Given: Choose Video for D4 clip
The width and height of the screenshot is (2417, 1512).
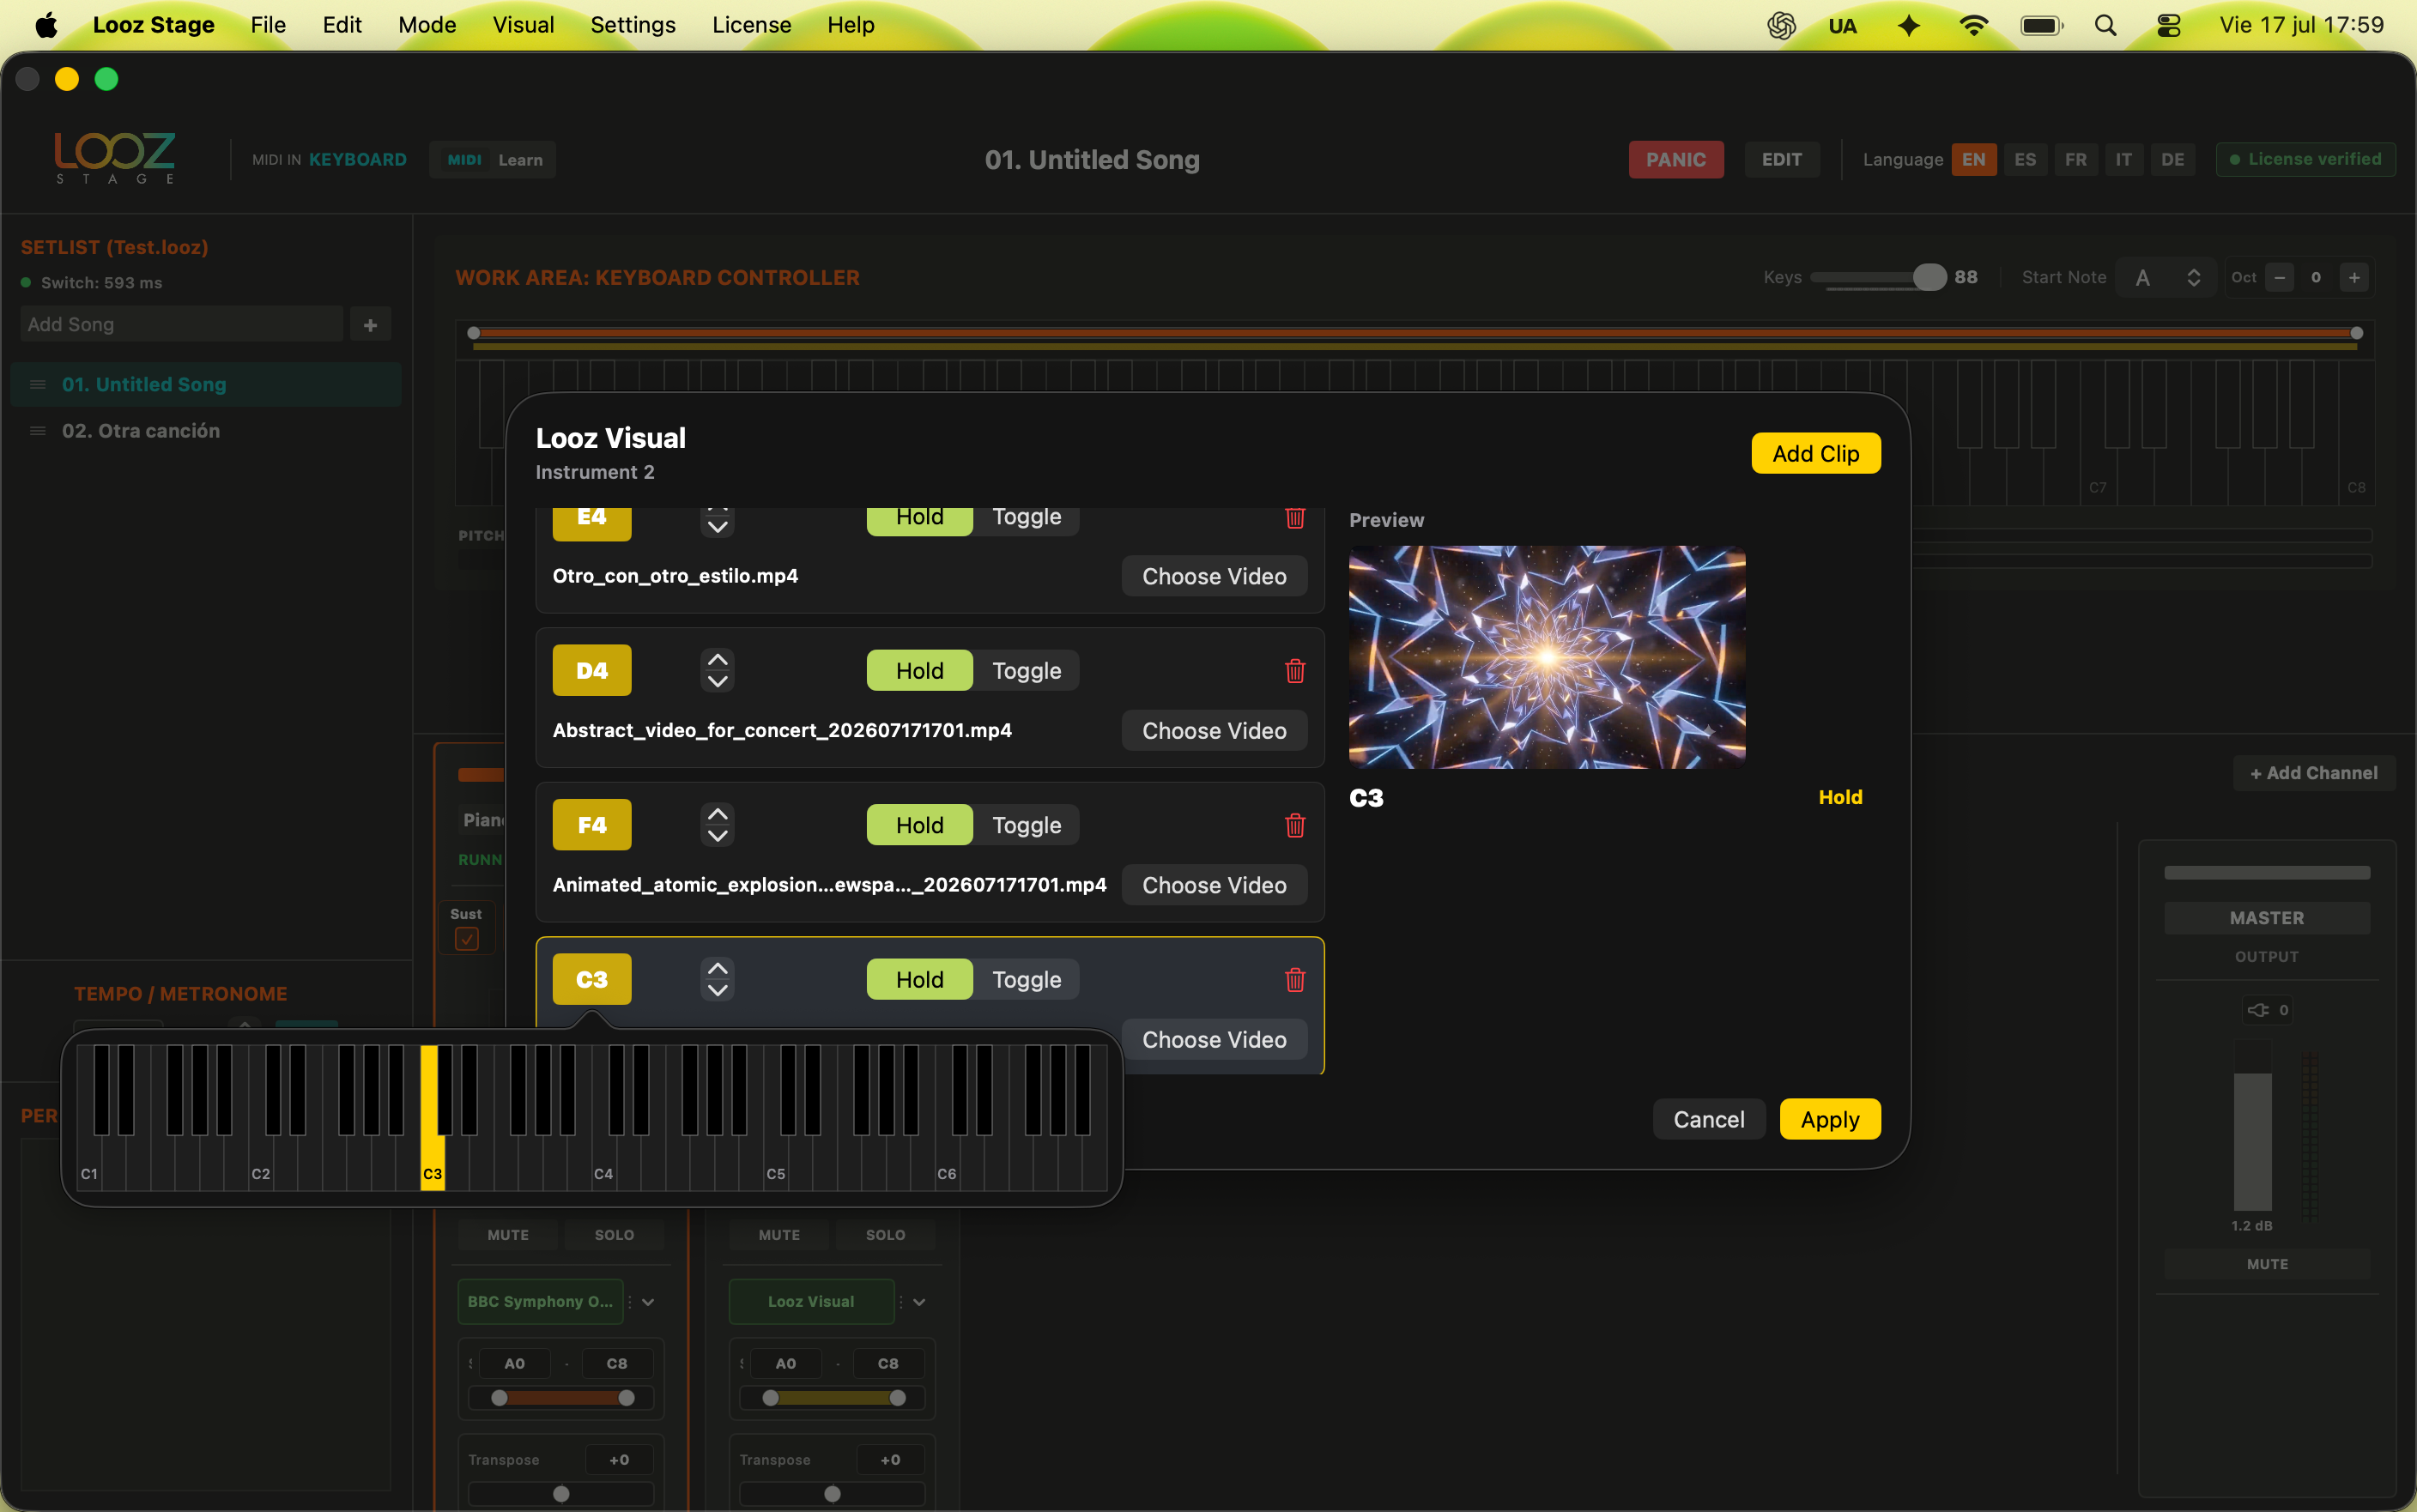Looking at the screenshot, I should [x=1214, y=731].
